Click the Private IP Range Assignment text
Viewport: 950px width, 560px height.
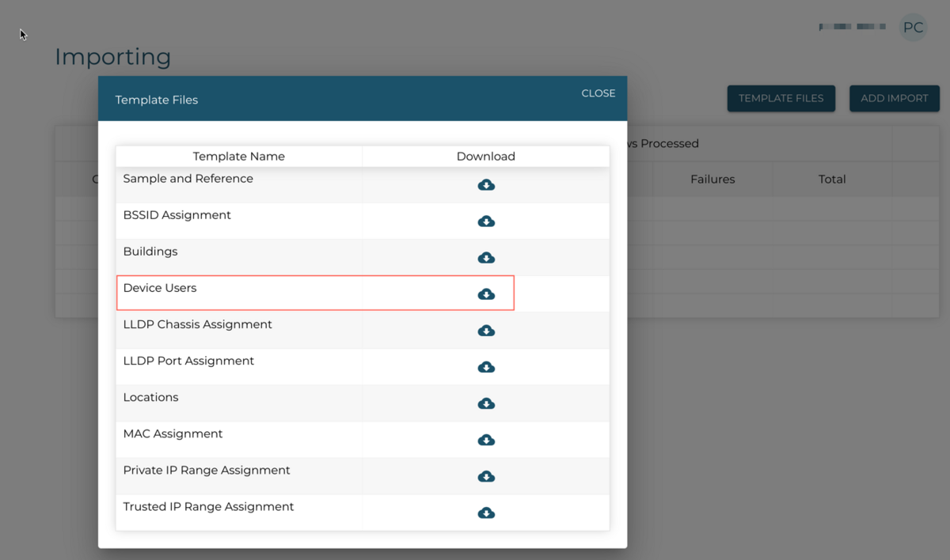click(207, 470)
